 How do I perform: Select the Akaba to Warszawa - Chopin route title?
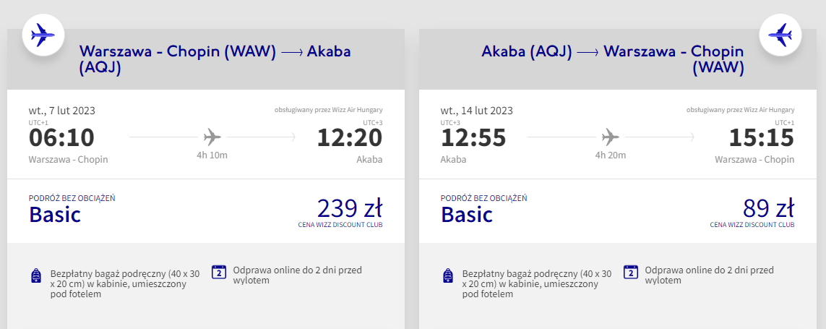pyautogui.click(x=612, y=59)
